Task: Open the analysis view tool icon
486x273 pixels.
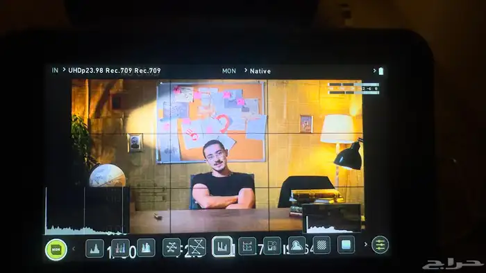Action: 272,246
